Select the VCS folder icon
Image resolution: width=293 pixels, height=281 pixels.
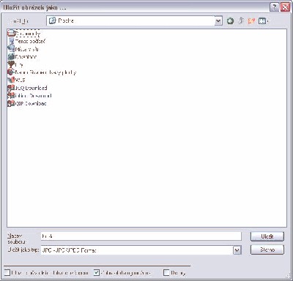pos(11,80)
